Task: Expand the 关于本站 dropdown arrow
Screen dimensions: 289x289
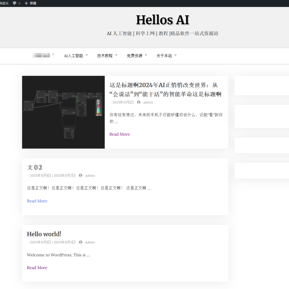Action: click(x=176, y=55)
